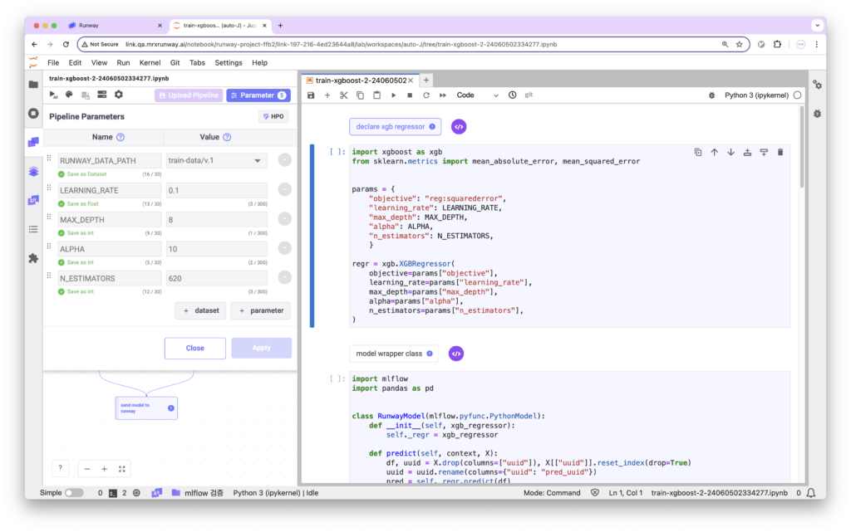851x532 pixels.
Task: Click the browser address bar
Action: (x=416, y=45)
